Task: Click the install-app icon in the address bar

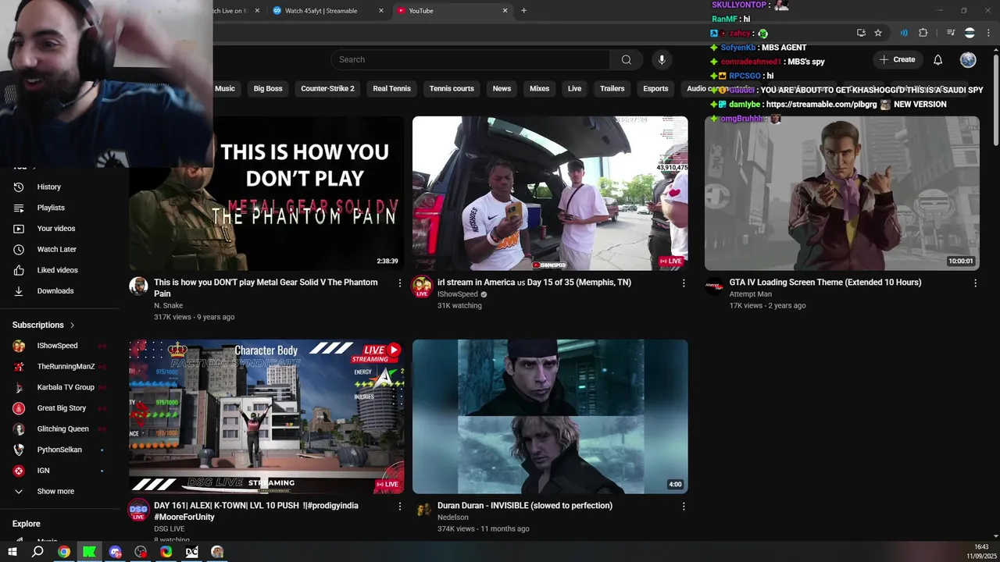Action: pos(861,33)
